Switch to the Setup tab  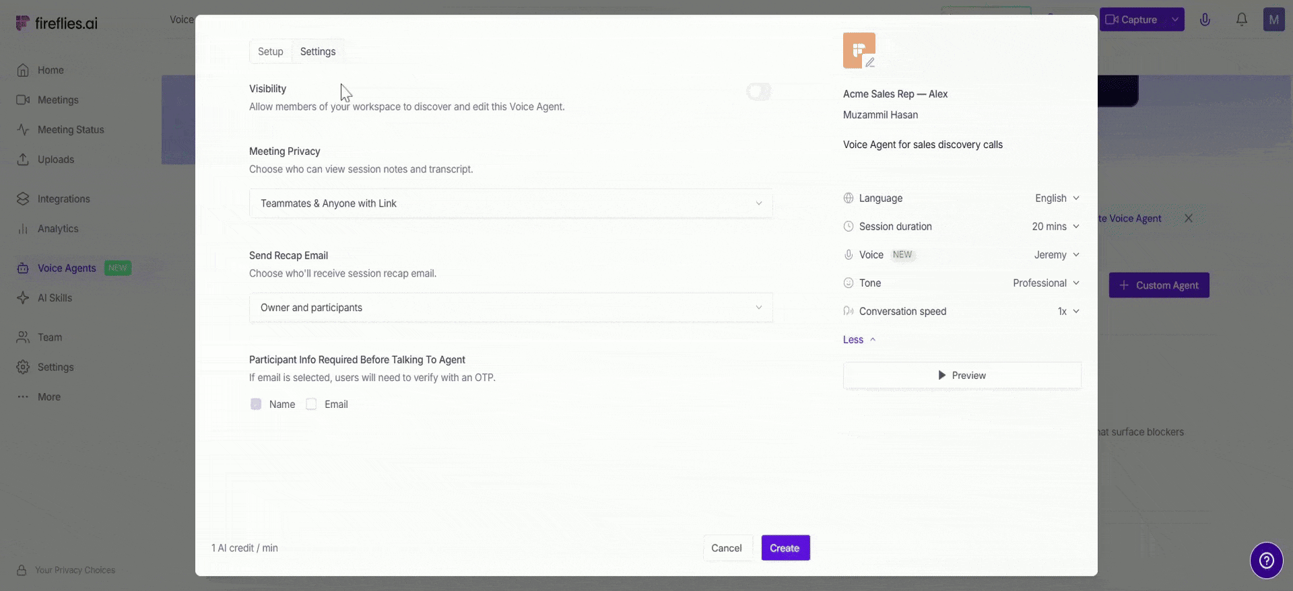[x=271, y=52]
